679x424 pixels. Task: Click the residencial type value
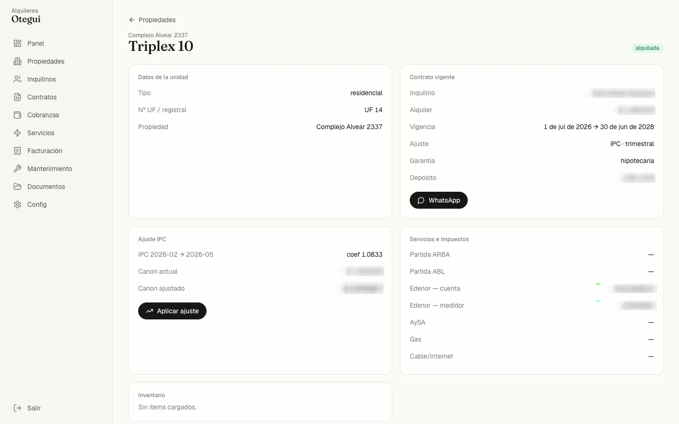coord(366,93)
